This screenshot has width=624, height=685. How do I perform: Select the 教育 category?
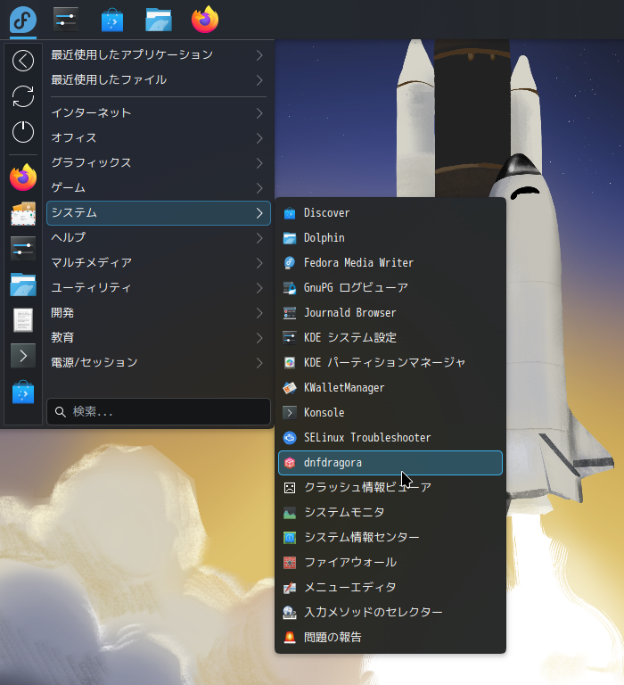(159, 338)
